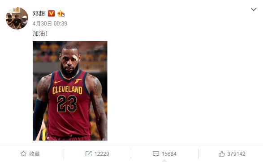The image size is (263, 162).
Task: Click the Nike swoosh on the jersey photo
Action: click(x=58, y=82)
